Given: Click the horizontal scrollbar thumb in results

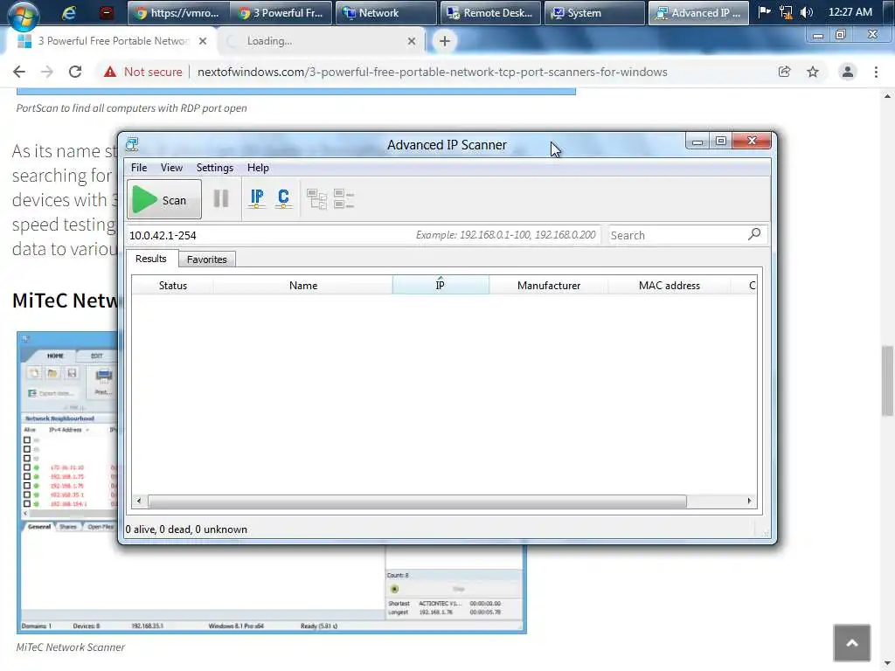Looking at the screenshot, I should tap(417, 501).
